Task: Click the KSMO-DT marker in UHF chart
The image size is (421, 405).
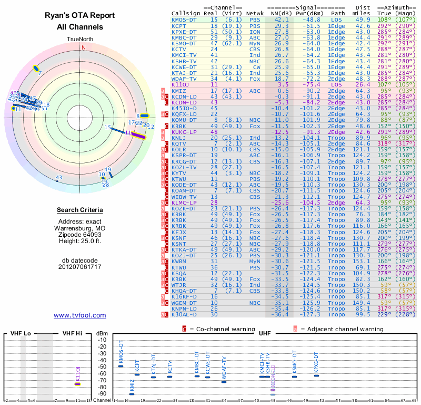Action: [x=295, y=377]
